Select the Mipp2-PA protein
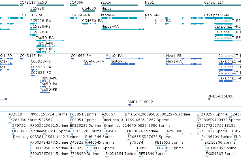This screenshot has height=158, width=241. (x=114, y=56)
